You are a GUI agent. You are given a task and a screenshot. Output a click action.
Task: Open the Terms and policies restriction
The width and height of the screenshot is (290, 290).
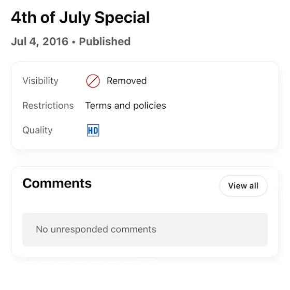(125, 106)
